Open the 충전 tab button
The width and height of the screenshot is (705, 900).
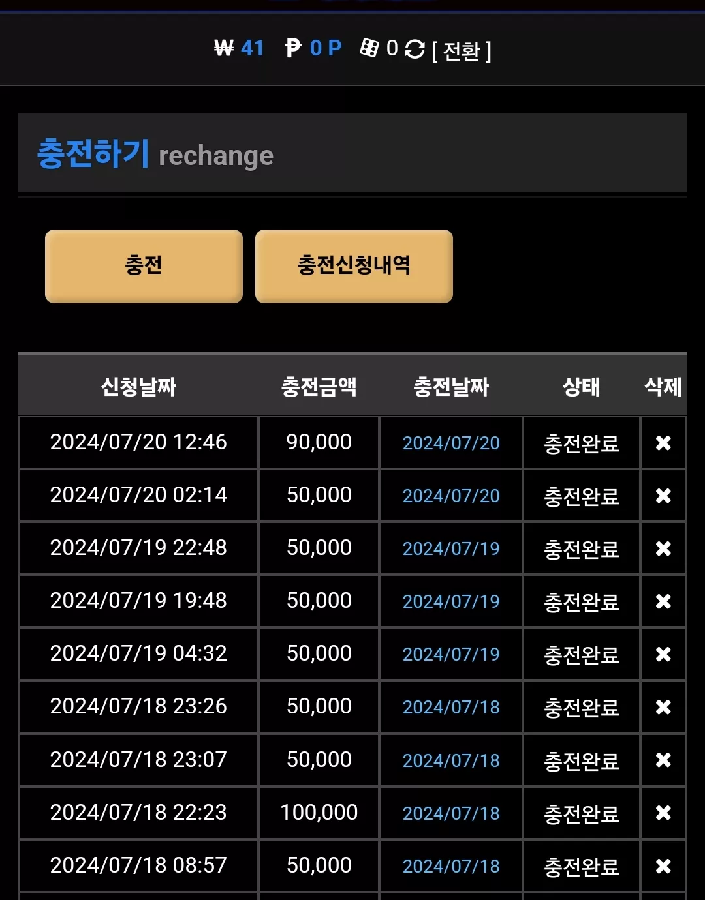click(144, 266)
